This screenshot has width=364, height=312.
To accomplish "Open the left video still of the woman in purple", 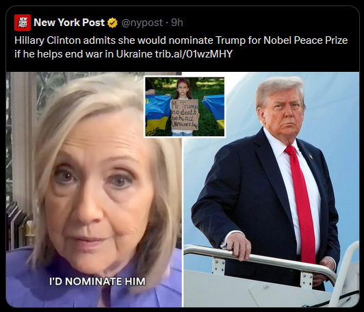I will tap(94, 190).
